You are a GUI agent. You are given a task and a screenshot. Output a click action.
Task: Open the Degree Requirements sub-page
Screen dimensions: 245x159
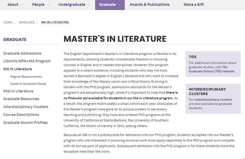click(26, 77)
